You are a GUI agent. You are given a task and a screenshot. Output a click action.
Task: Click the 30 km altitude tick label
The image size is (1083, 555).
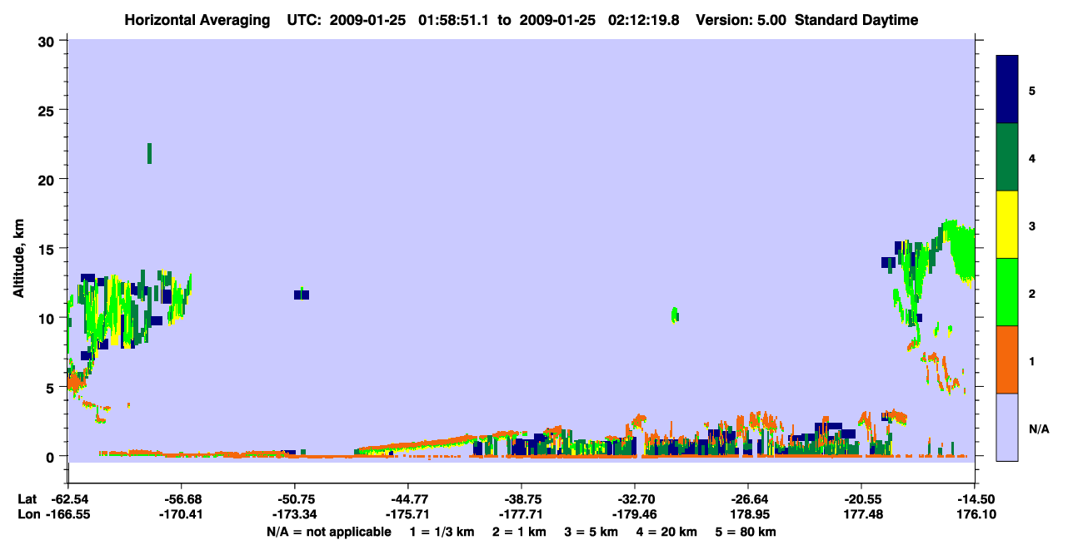[48, 41]
